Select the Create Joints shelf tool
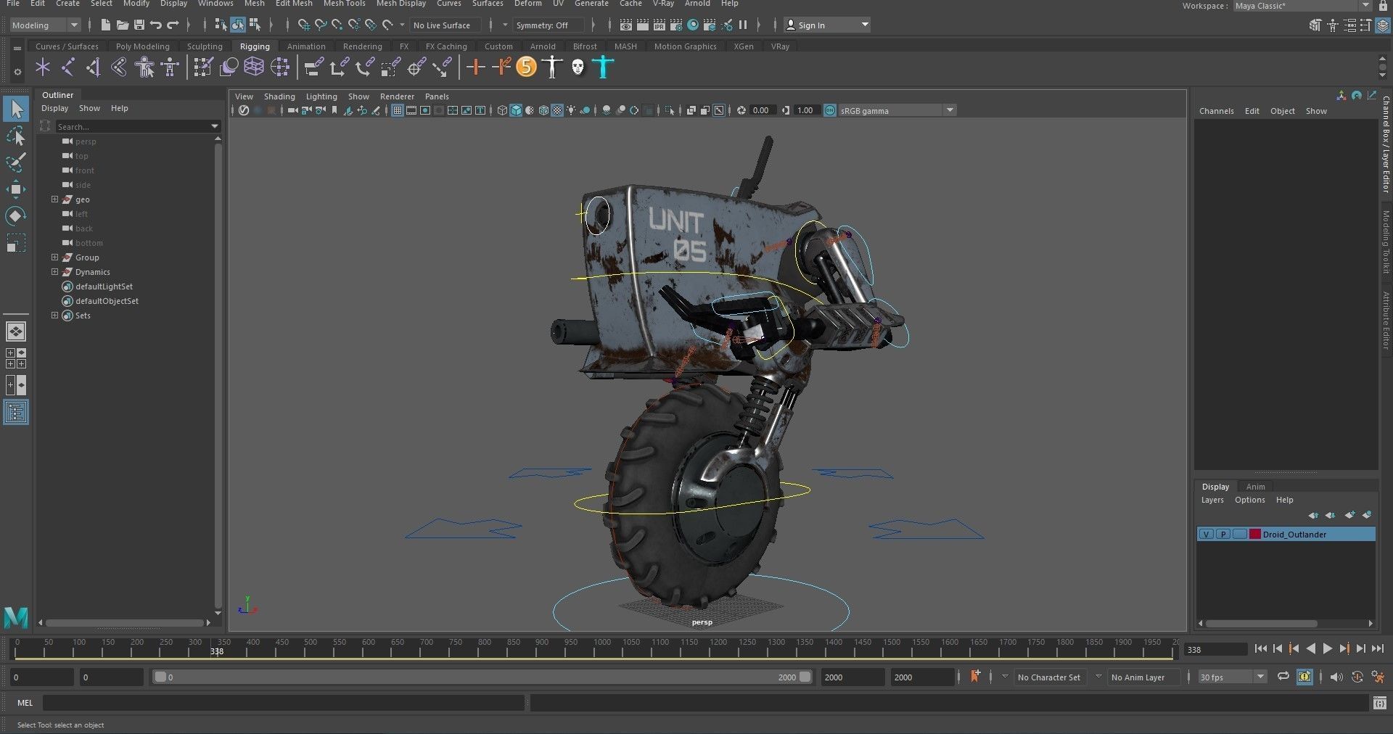 67,67
